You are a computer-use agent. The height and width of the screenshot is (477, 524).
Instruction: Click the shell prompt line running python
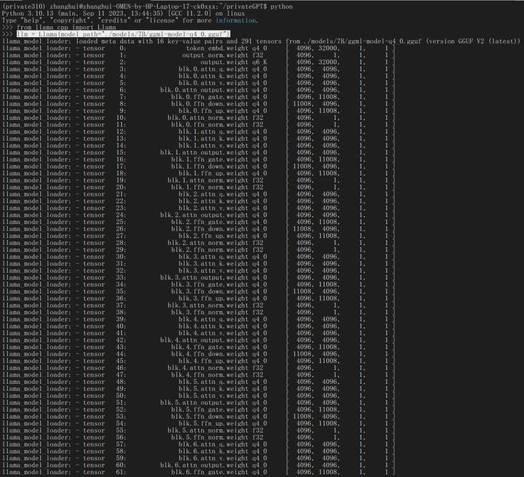pyautogui.click(x=147, y=7)
